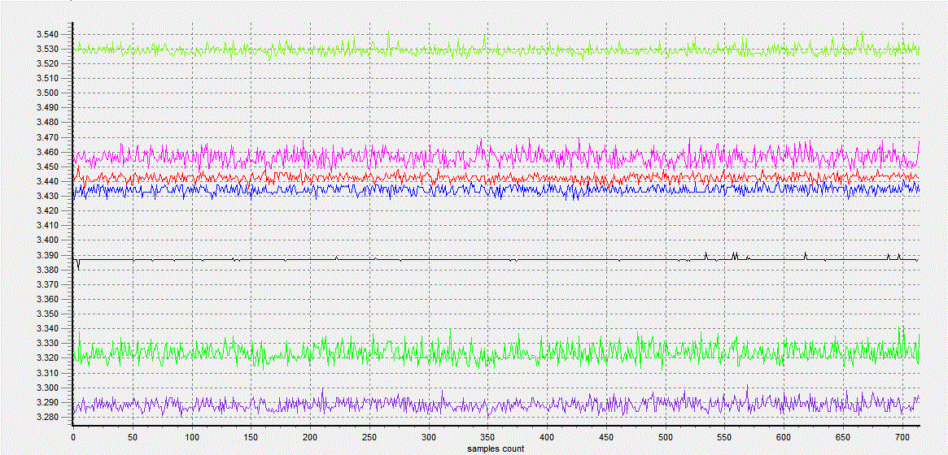Click the 0 label on the x-axis

click(73, 436)
